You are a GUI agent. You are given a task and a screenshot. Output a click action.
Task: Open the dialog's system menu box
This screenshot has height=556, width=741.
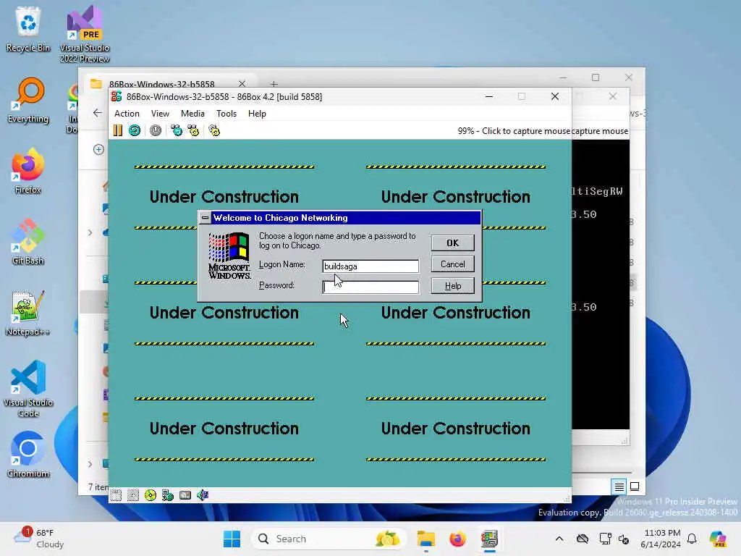pyautogui.click(x=205, y=218)
